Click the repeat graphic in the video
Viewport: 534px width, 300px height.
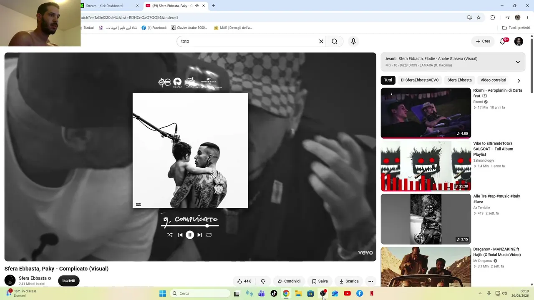pyautogui.click(x=209, y=235)
